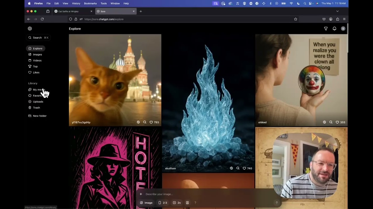The width and height of the screenshot is (373, 209).
Task: Open macOS Wi-Fi status menu
Action: point(291,3)
